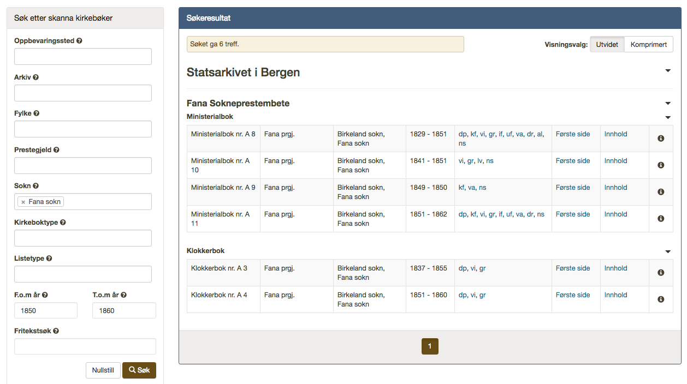Open info icon for Ministerialbok nr. A 11
This screenshot has height=384, width=687.
coord(661,219)
